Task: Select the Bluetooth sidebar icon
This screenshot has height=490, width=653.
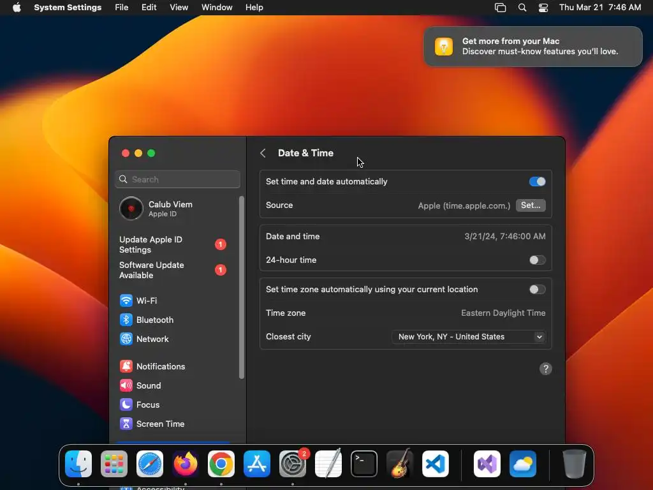Action: tap(126, 320)
